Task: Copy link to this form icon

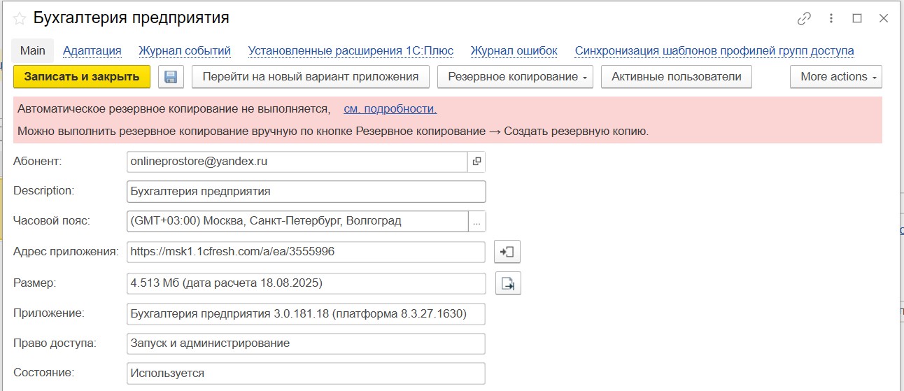Action: (804, 19)
